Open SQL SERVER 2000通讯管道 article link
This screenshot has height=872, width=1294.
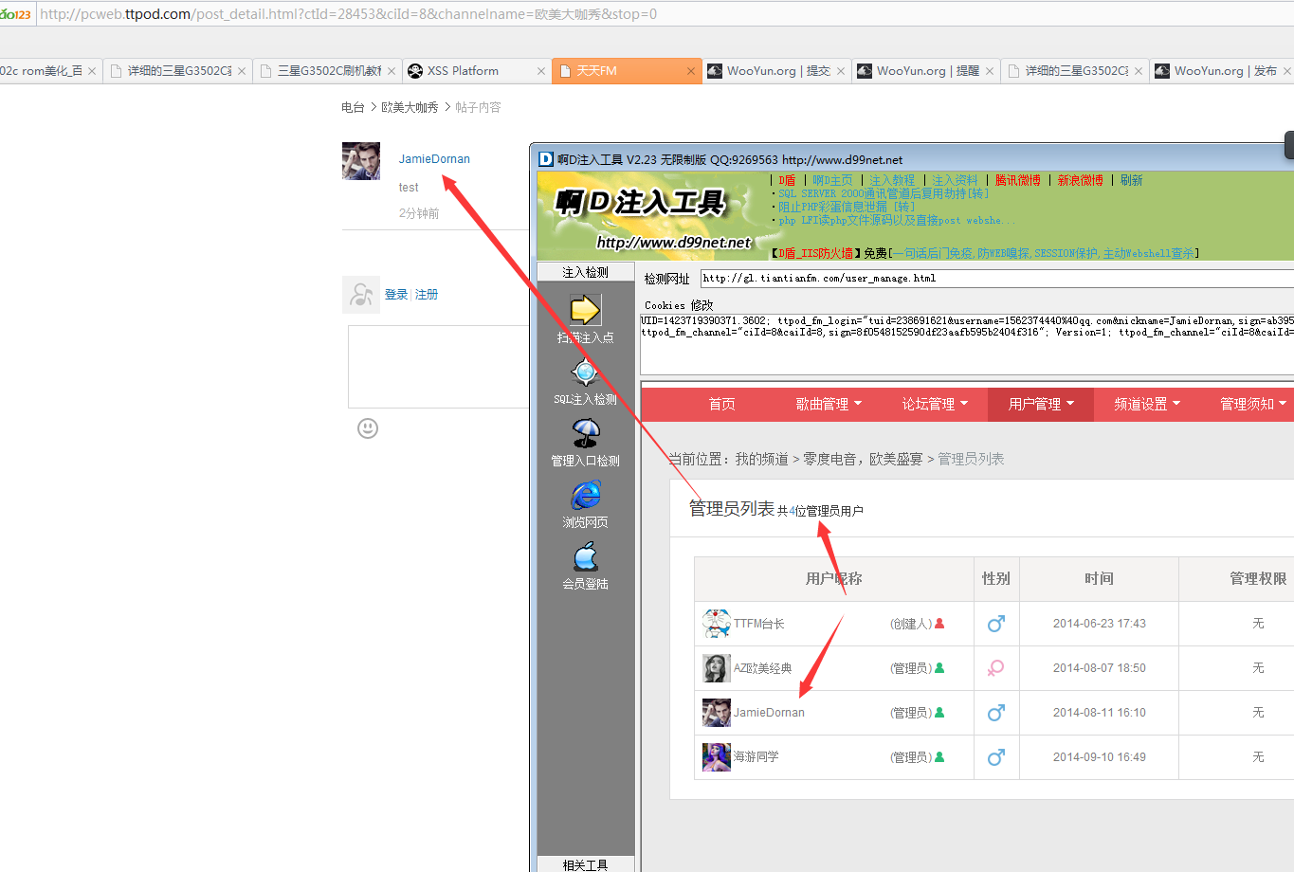coord(884,193)
